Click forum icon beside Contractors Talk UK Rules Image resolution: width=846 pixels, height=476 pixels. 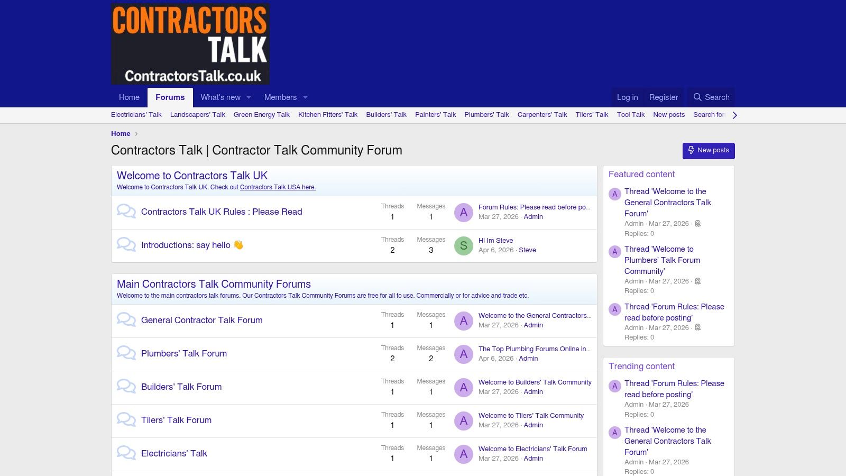coord(126,212)
